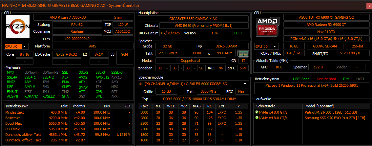Click the GPU clock 10.0 field
Image resolution: width=372 pixels, height=146 pixels.
click(x=278, y=67)
